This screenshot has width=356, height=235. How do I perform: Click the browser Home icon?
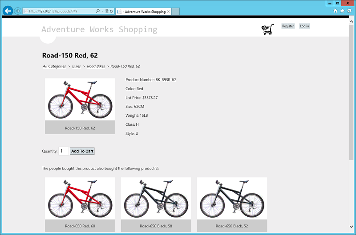click(x=336, y=11)
